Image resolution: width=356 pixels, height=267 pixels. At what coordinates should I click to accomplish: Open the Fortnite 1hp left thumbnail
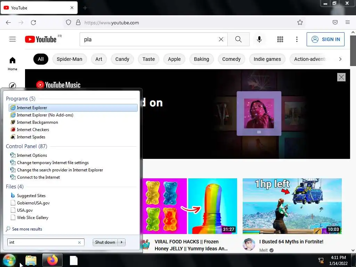292,206
